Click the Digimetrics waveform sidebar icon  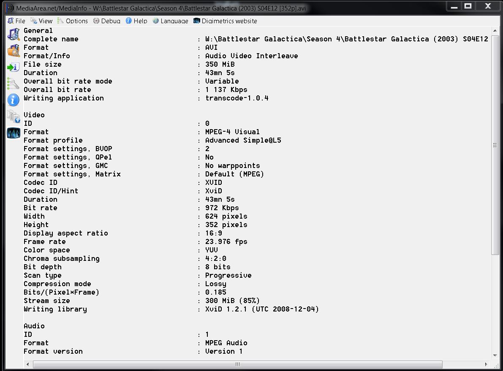point(14,133)
